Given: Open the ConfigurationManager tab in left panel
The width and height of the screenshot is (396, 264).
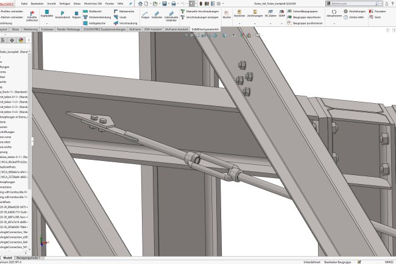Looking at the screenshot, I should (3, 40).
